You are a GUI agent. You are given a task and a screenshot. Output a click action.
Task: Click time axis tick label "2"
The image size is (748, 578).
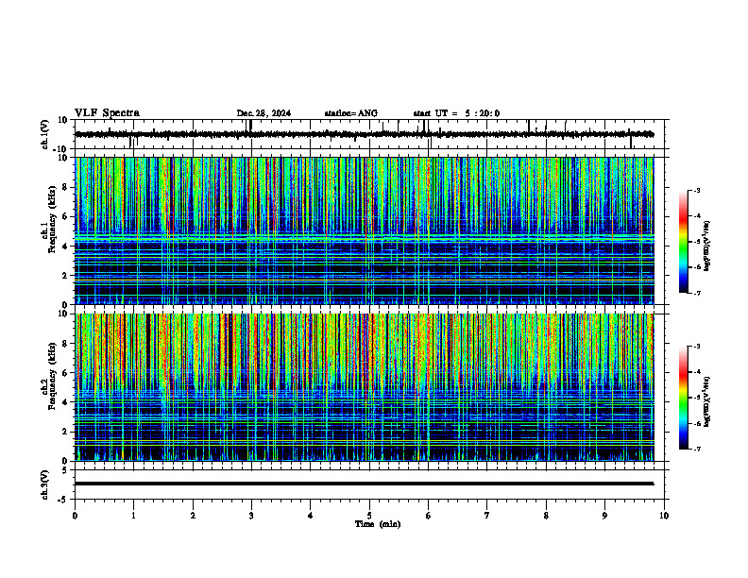coord(193,516)
